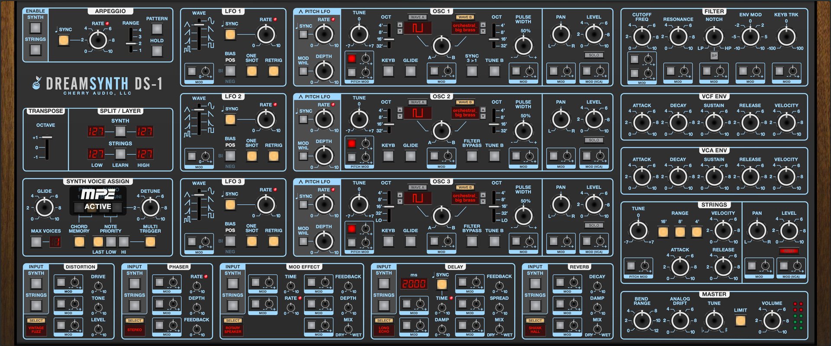This screenshot has width=831, height=346.
Task: Click the Master Bend Range knob
Action: click(x=642, y=320)
